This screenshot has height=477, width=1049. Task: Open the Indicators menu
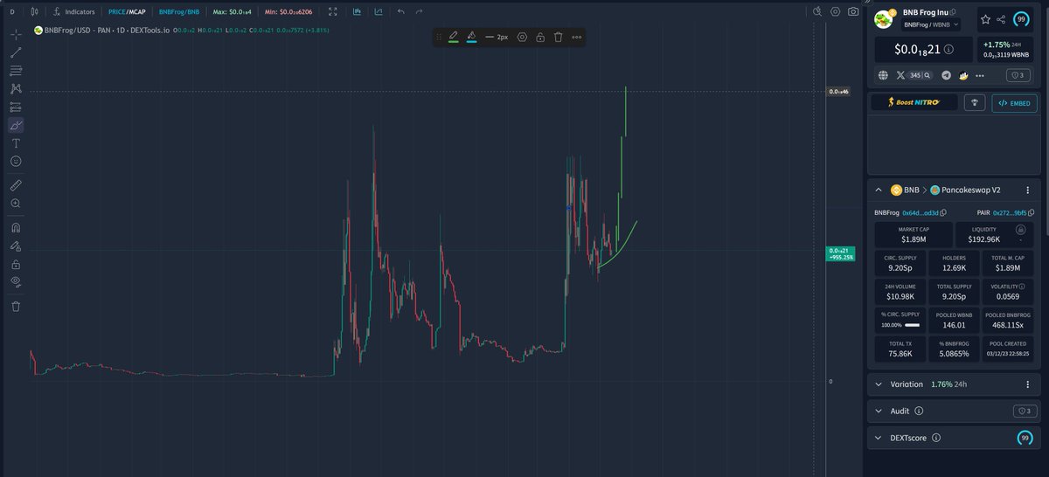tap(74, 12)
